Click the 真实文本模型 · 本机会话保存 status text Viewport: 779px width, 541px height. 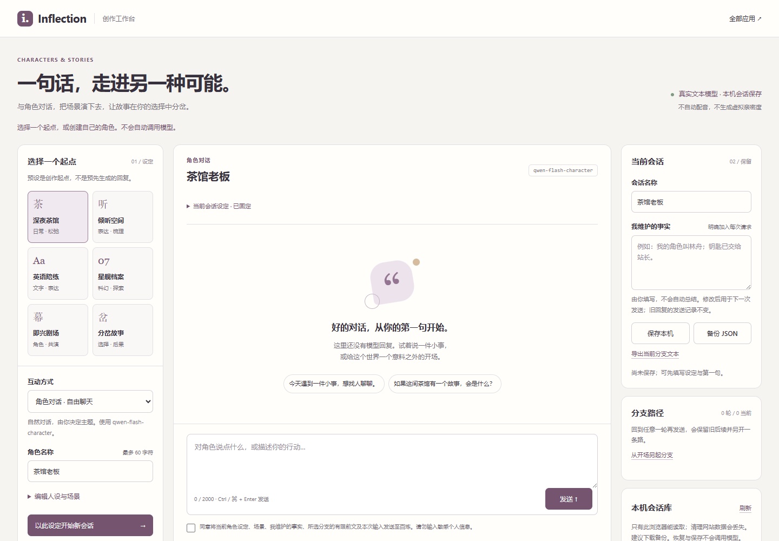[720, 94]
